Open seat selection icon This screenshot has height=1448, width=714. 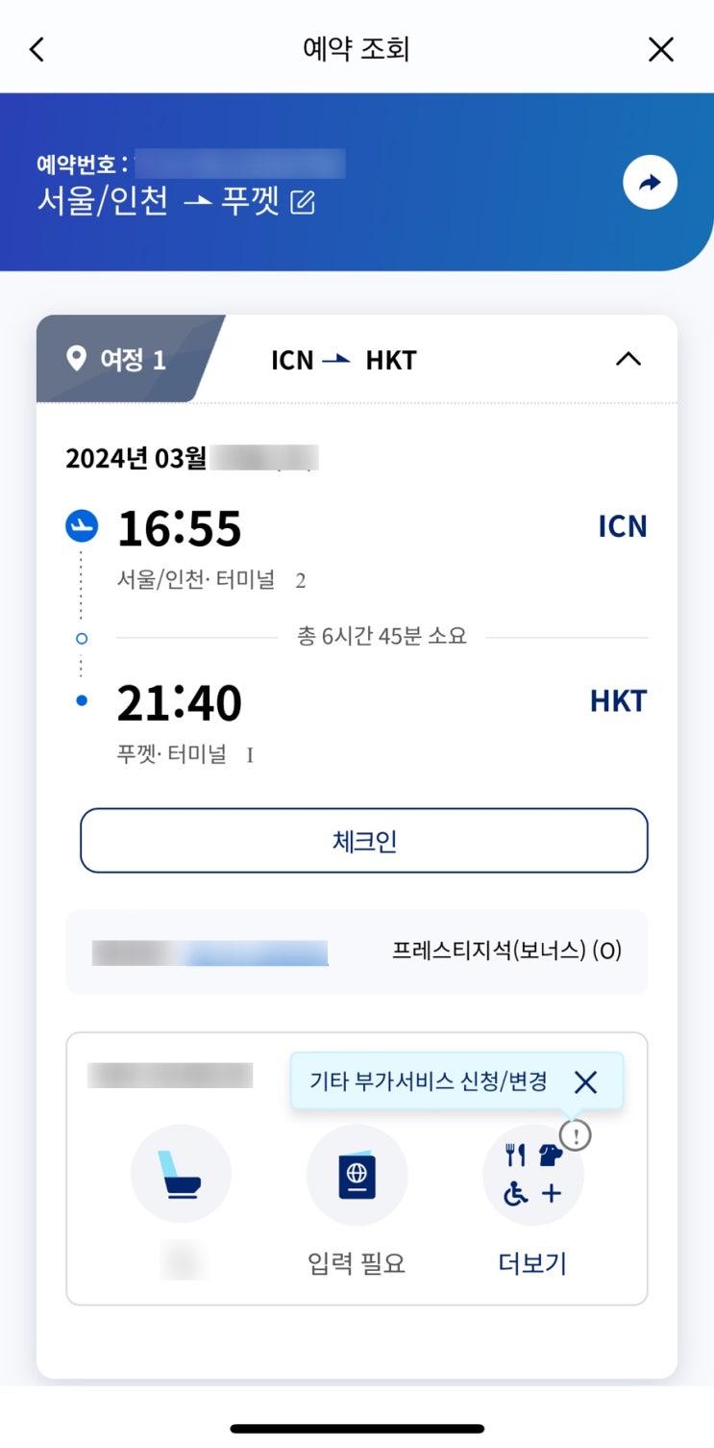pyautogui.click(x=181, y=1175)
